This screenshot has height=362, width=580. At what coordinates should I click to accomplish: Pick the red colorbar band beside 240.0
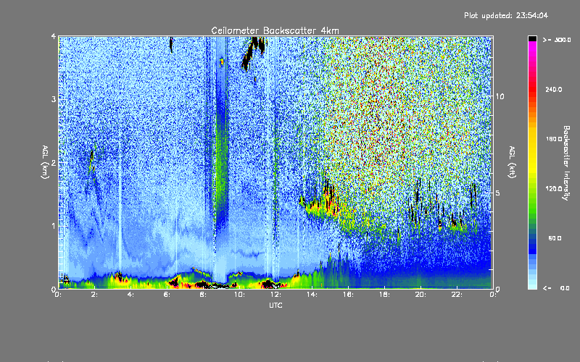[532, 89]
